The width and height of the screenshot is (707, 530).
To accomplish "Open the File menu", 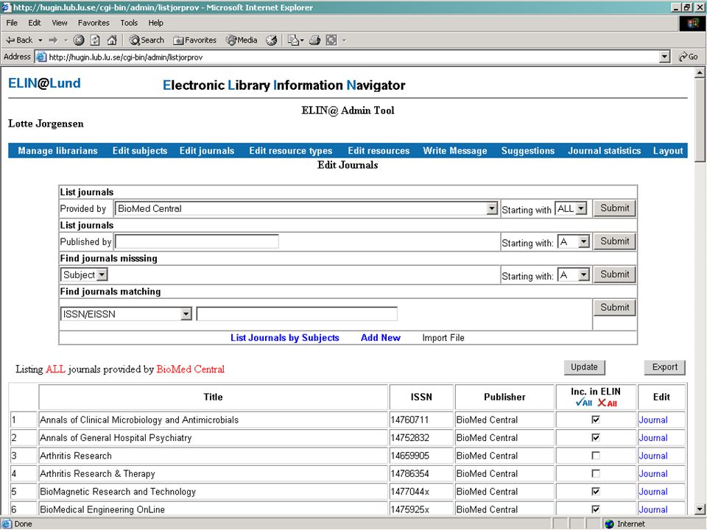I will [12, 23].
